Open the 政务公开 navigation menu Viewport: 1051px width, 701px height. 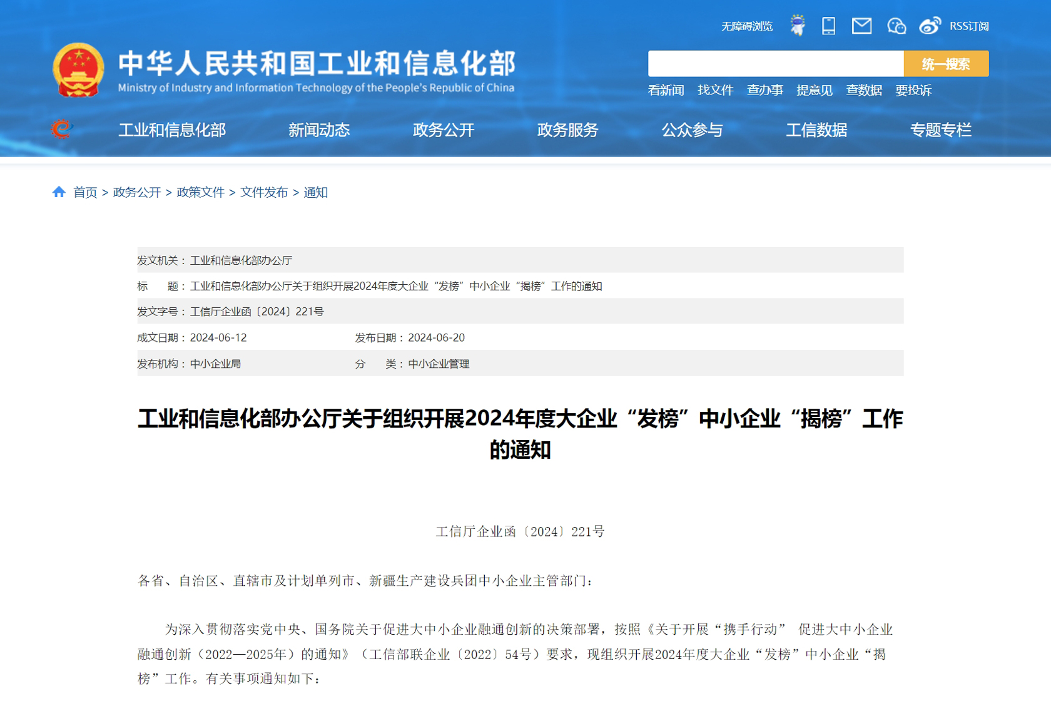pos(443,130)
